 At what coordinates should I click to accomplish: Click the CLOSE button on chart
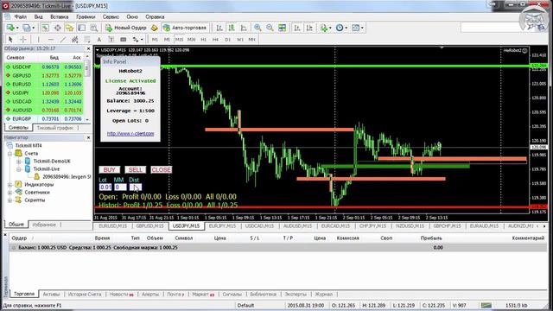(162, 169)
